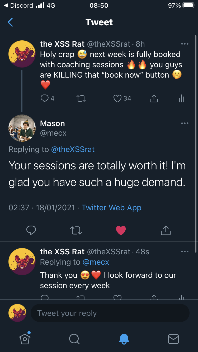This screenshot has width=198, height=352.
Task: Open the @theXSSrat mention link
Action: [73, 149]
